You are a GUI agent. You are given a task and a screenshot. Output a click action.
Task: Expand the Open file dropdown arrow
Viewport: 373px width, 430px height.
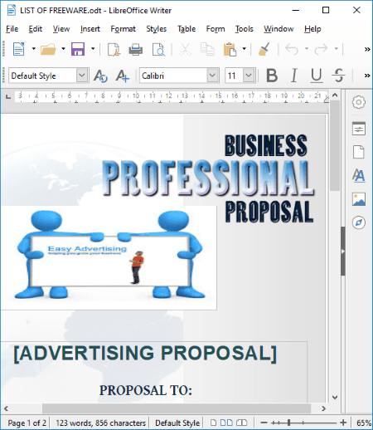[63, 49]
